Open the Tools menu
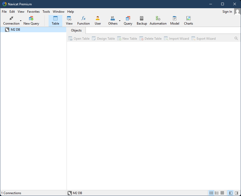 [46, 12]
